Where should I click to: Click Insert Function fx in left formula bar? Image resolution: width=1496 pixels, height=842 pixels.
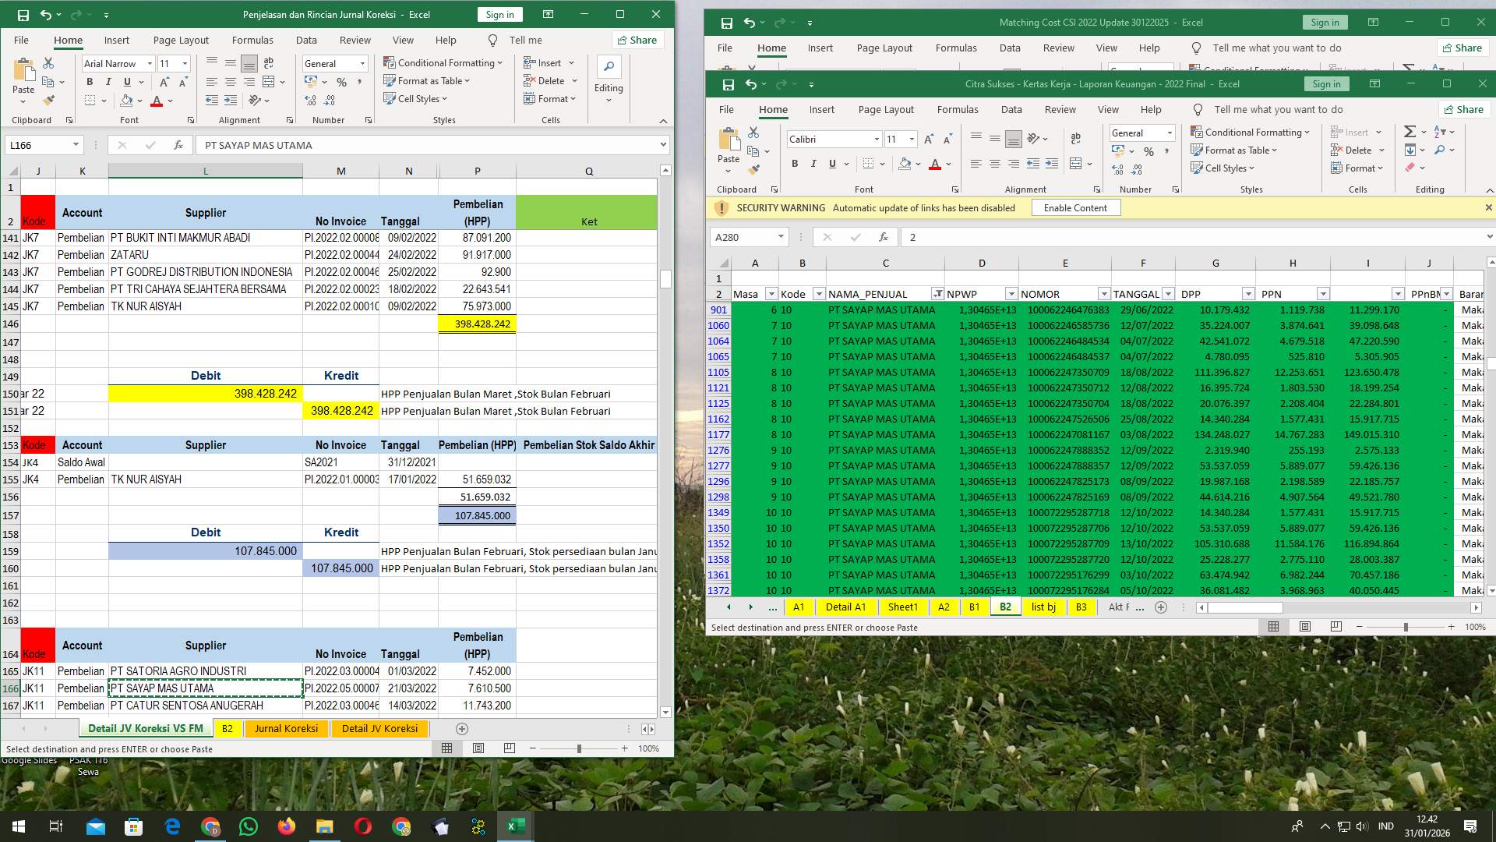(x=178, y=145)
